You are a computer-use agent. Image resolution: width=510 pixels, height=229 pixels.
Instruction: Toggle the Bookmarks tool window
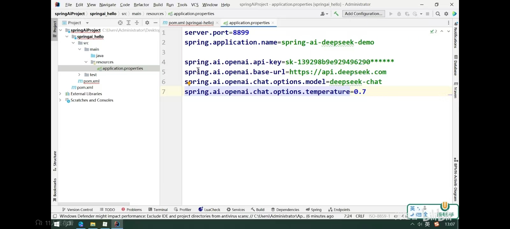pos(55,190)
